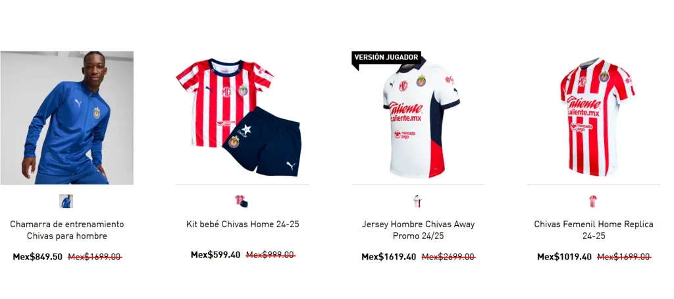
Task: Click the Mex$1019.40 sale price
Action: (564, 257)
